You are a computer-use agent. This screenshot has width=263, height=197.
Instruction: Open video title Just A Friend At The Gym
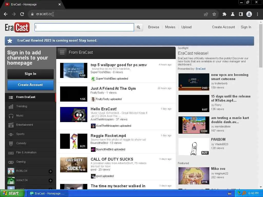(113, 88)
